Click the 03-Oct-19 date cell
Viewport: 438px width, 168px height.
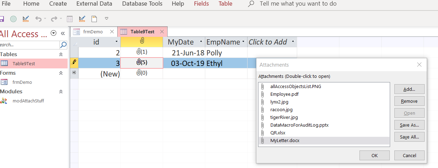point(184,63)
